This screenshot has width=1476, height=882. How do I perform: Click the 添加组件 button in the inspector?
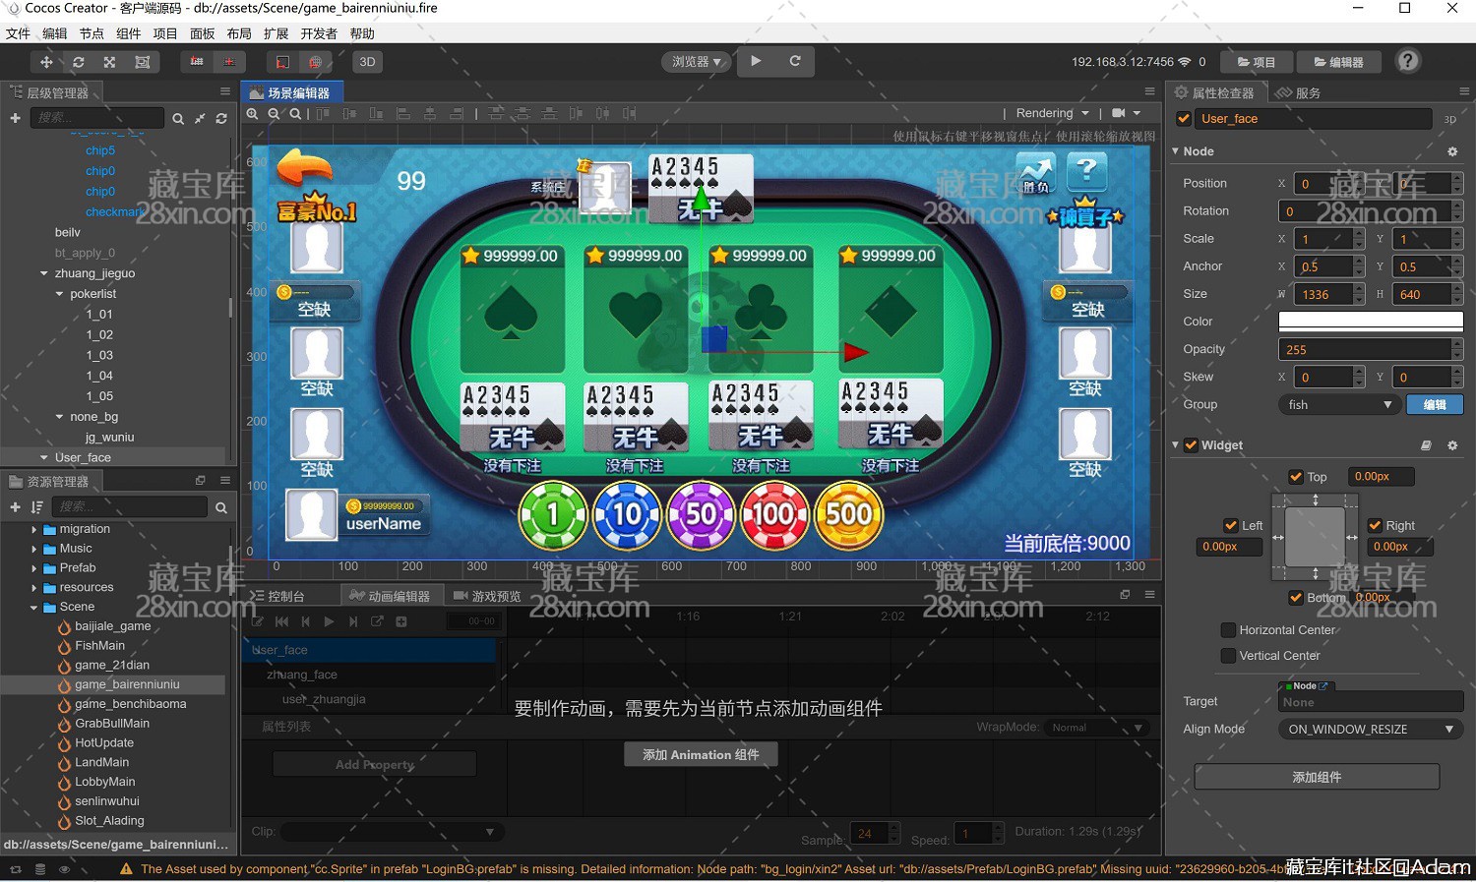pos(1317,776)
